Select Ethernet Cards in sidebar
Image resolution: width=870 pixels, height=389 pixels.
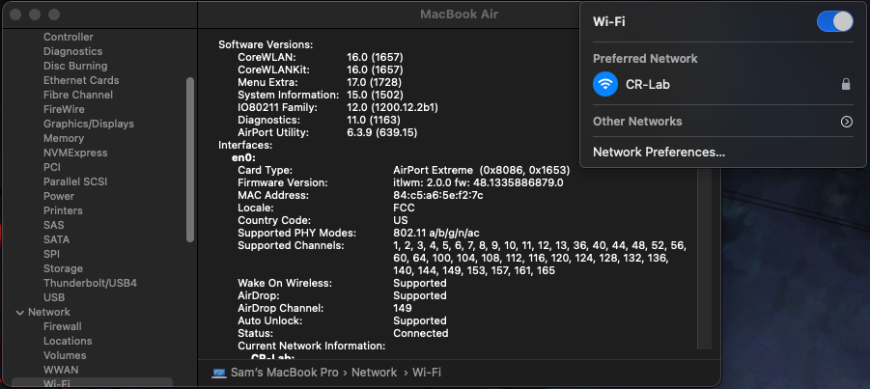pyautogui.click(x=81, y=80)
